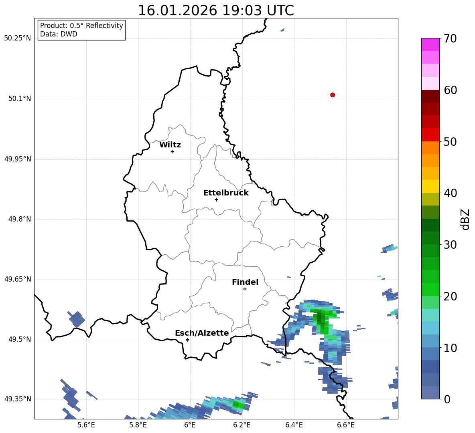Click the colorbar 40 tick label
This screenshot has height=433, width=475.
[x=451, y=193]
